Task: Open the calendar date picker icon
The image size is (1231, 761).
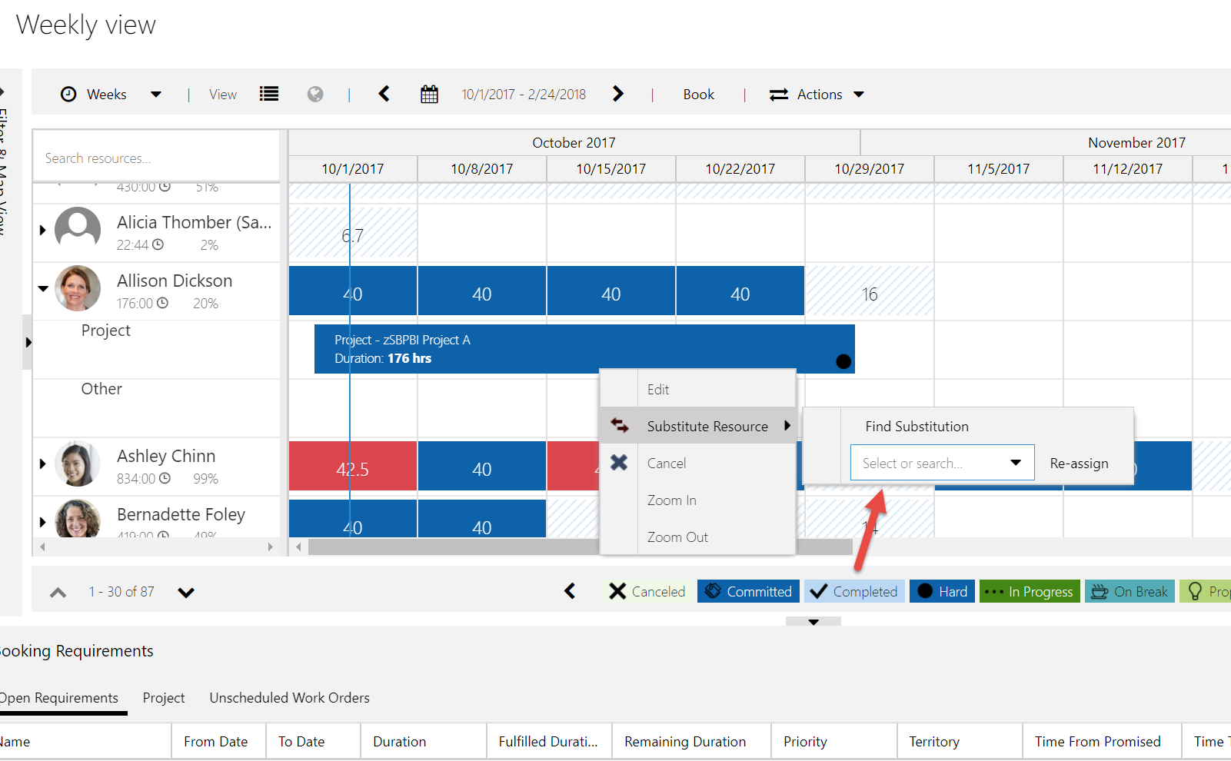Action: click(429, 95)
